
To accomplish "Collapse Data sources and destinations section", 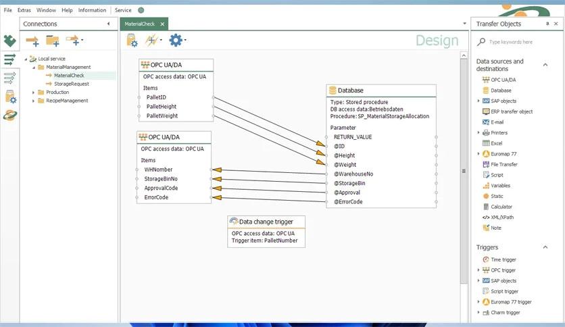I will (546, 62).
